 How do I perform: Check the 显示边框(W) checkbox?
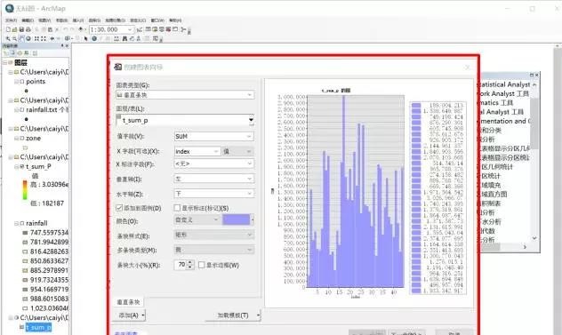pyautogui.click(x=202, y=265)
